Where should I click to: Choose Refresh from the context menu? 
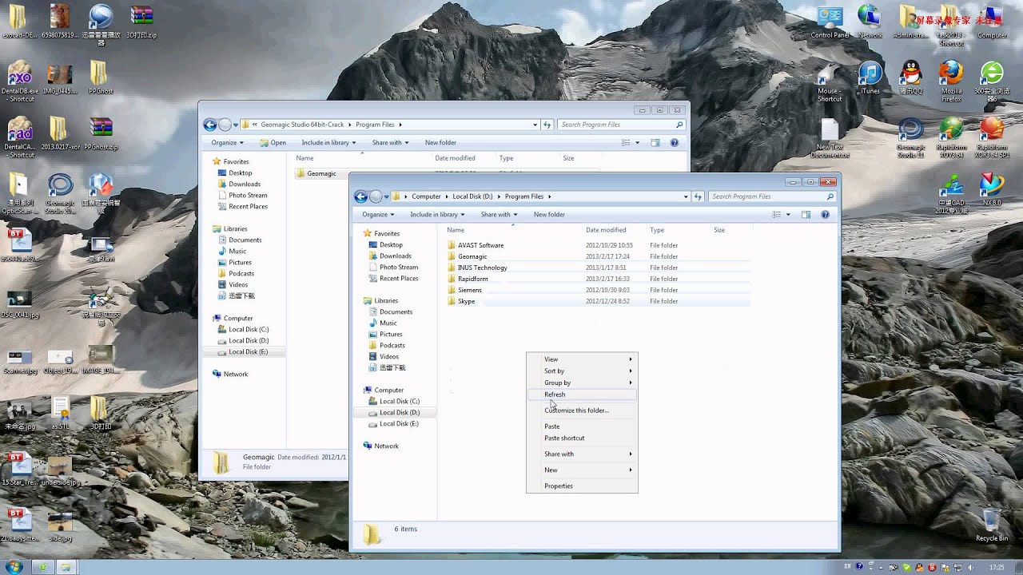(x=582, y=395)
